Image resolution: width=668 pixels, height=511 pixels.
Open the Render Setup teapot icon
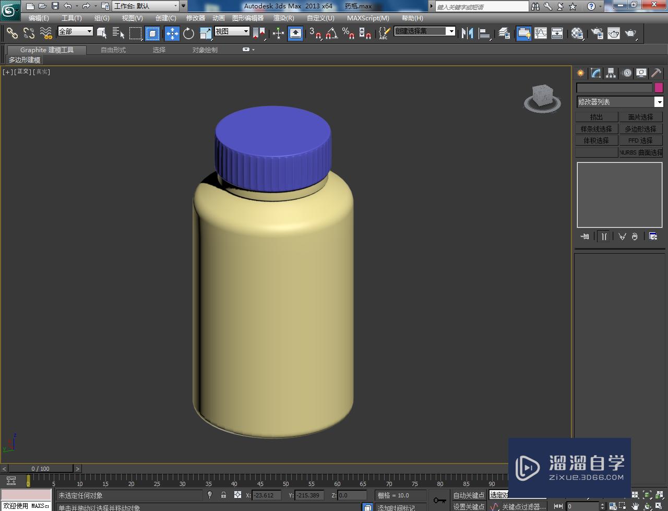(x=597, y=33)
